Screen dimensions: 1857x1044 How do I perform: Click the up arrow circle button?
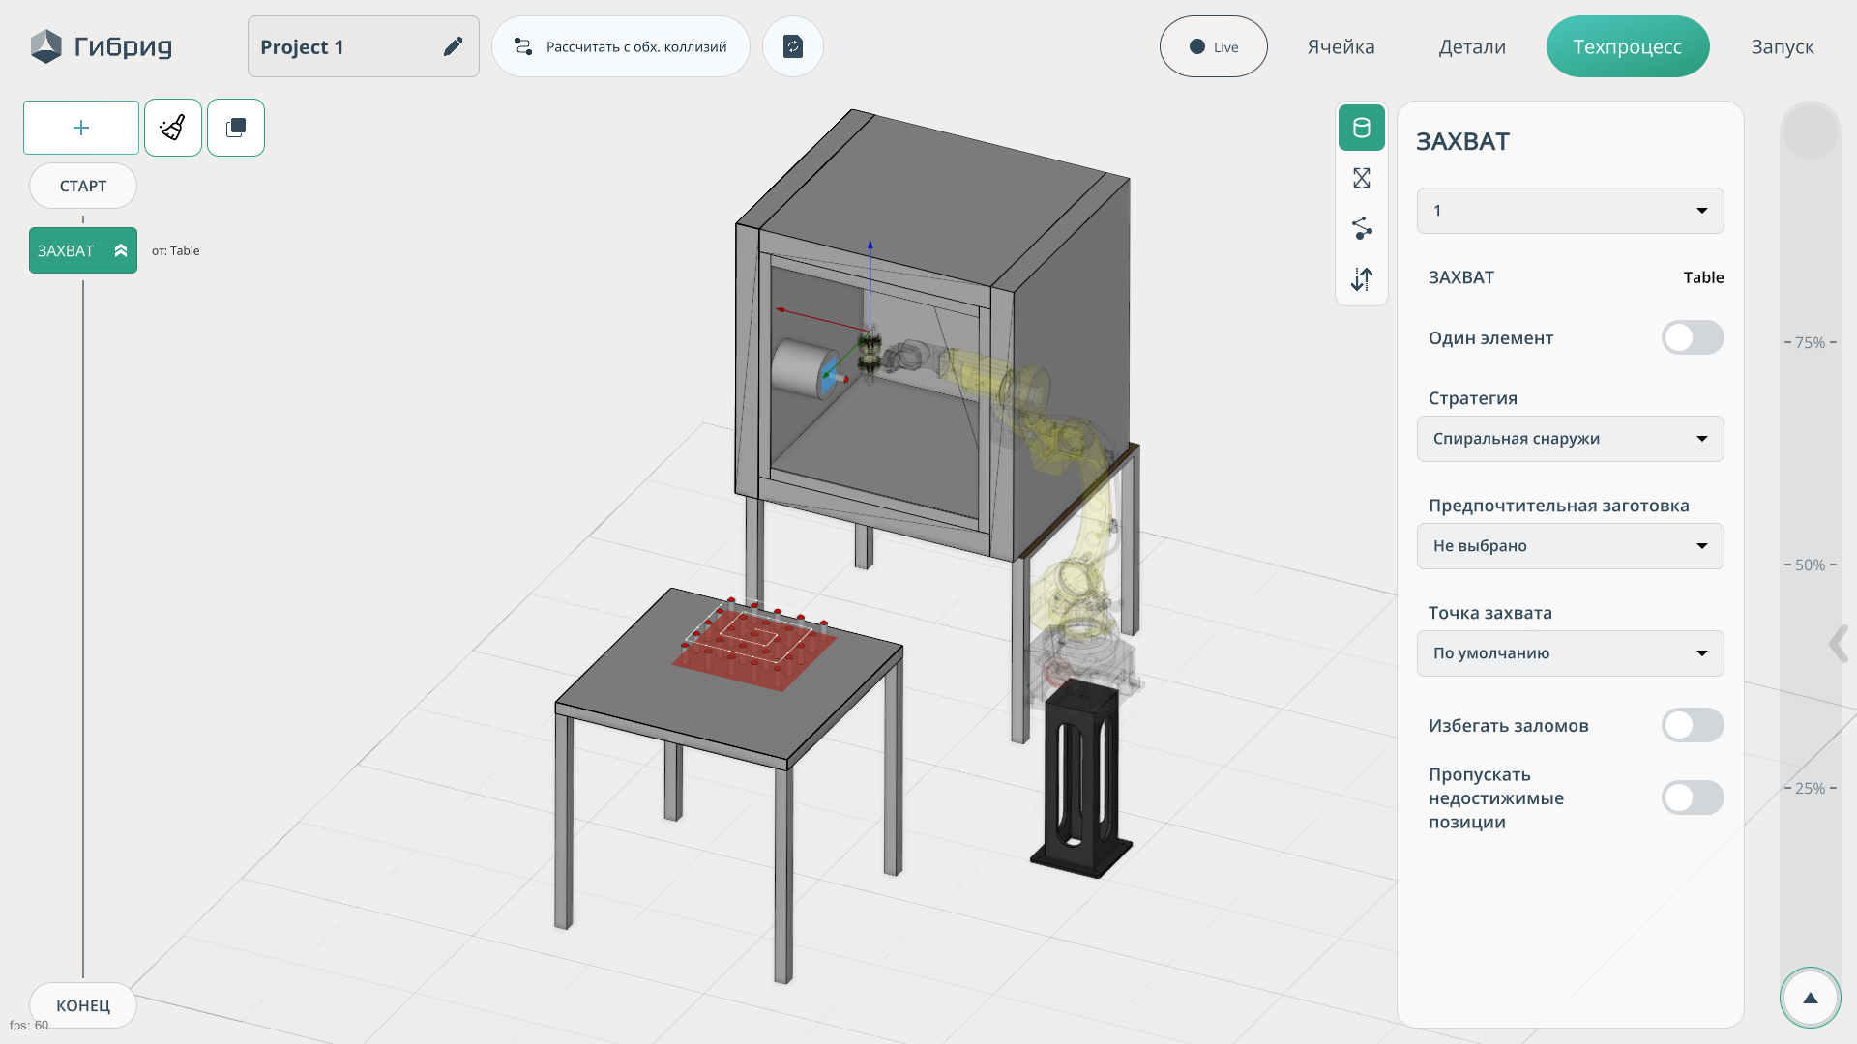click(x=1810, y=998)
